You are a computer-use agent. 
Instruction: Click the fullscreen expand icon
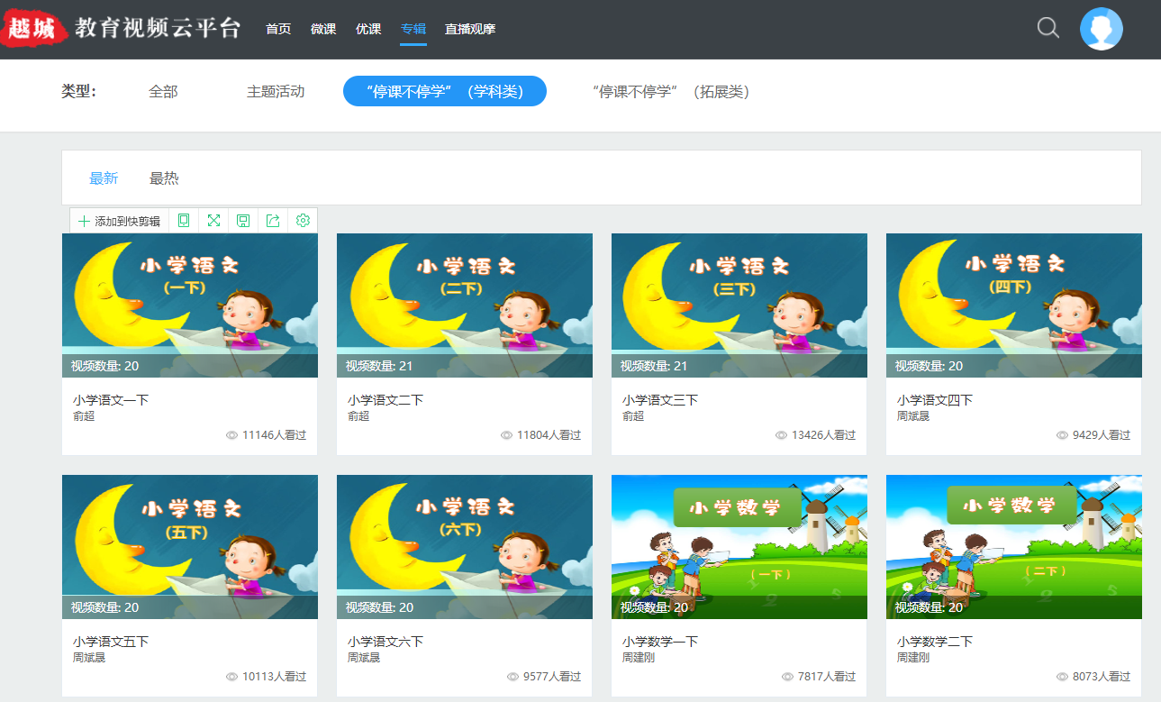[213, 220]
